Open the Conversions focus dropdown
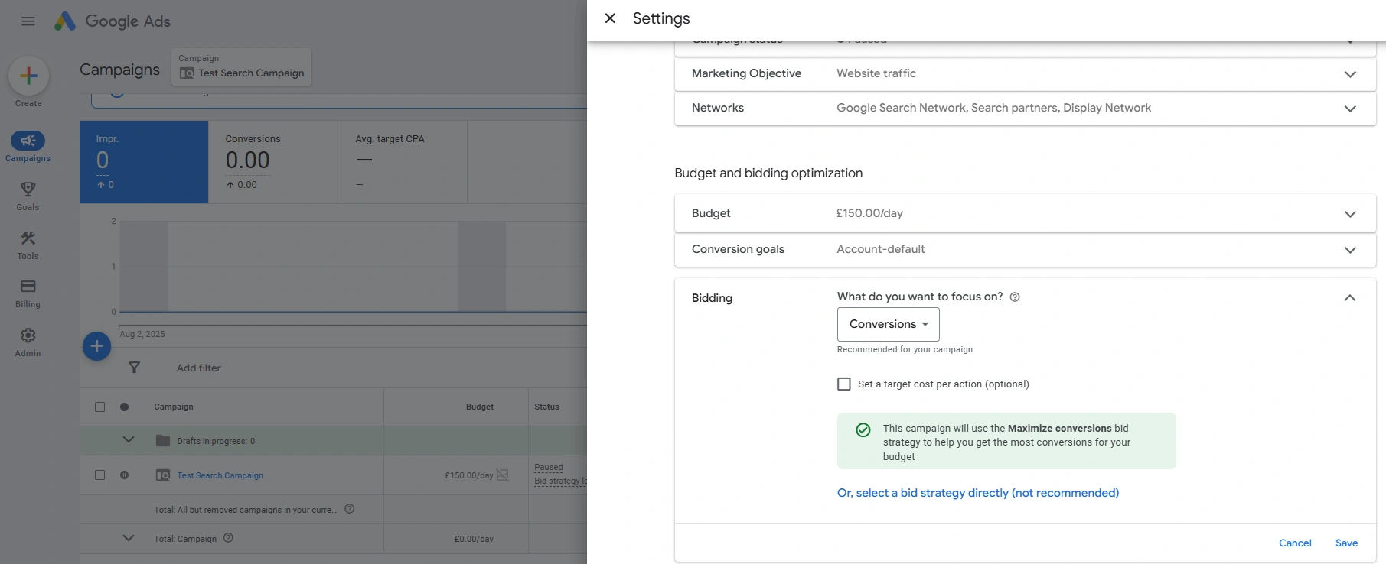Screen dimensions: 1386x564 (x=889, y=324)
